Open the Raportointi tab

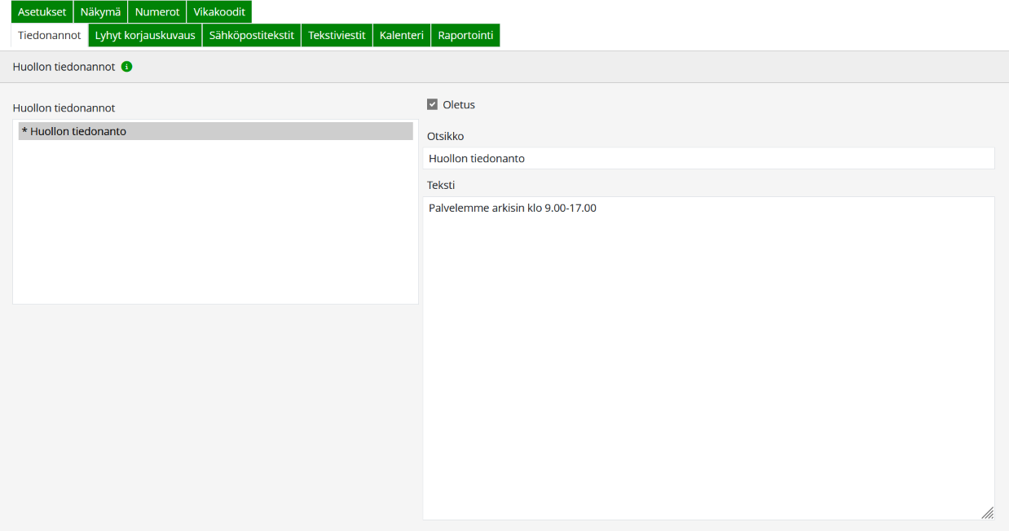(x=465, y=35)
